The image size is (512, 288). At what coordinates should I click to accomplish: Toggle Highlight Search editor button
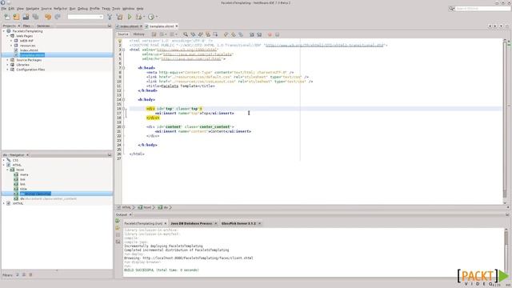click(x=208, y=34)
